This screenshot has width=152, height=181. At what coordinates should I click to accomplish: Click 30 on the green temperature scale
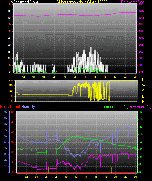141,127
